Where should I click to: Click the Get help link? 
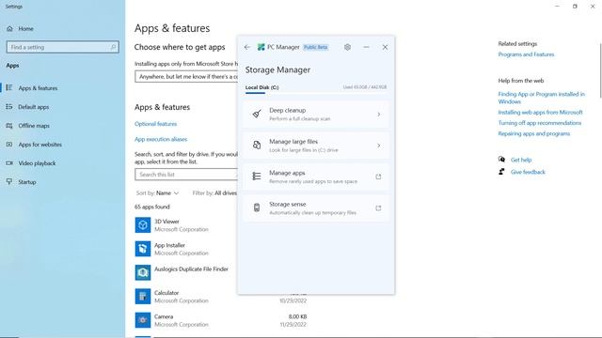tap(521, 160)
